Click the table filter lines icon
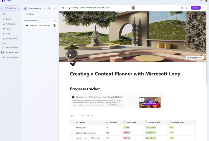Screen dimensions: 209x141 coord(83,116)
